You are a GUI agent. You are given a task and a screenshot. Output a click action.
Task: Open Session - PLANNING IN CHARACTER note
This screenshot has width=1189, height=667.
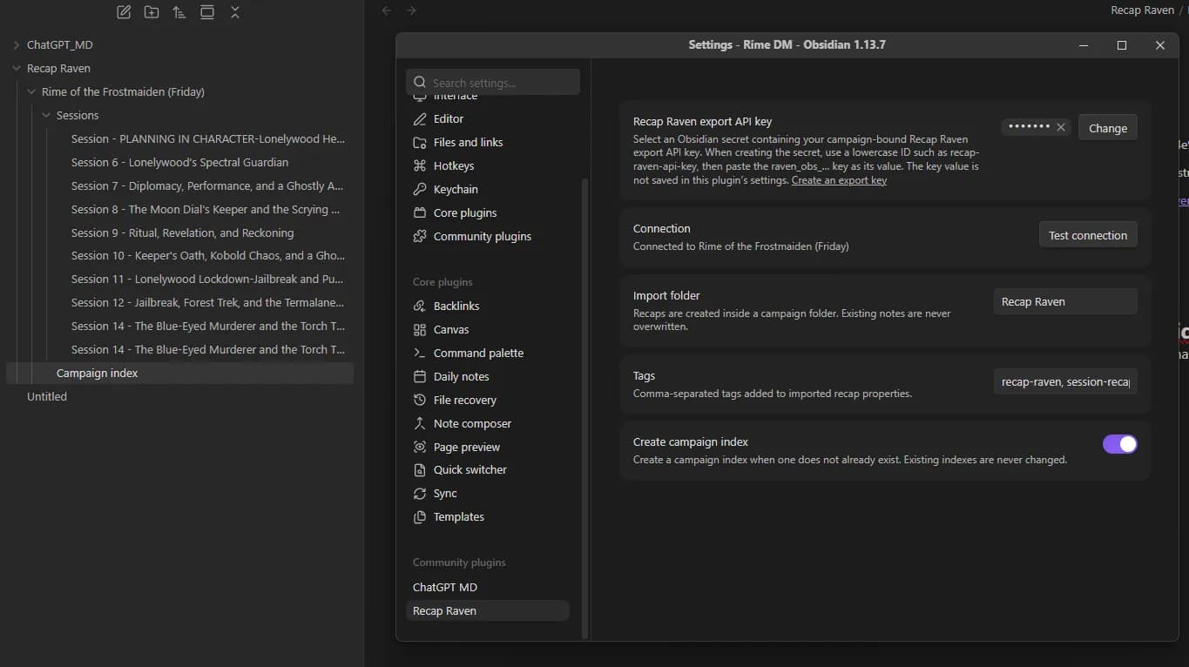[208, 138]
